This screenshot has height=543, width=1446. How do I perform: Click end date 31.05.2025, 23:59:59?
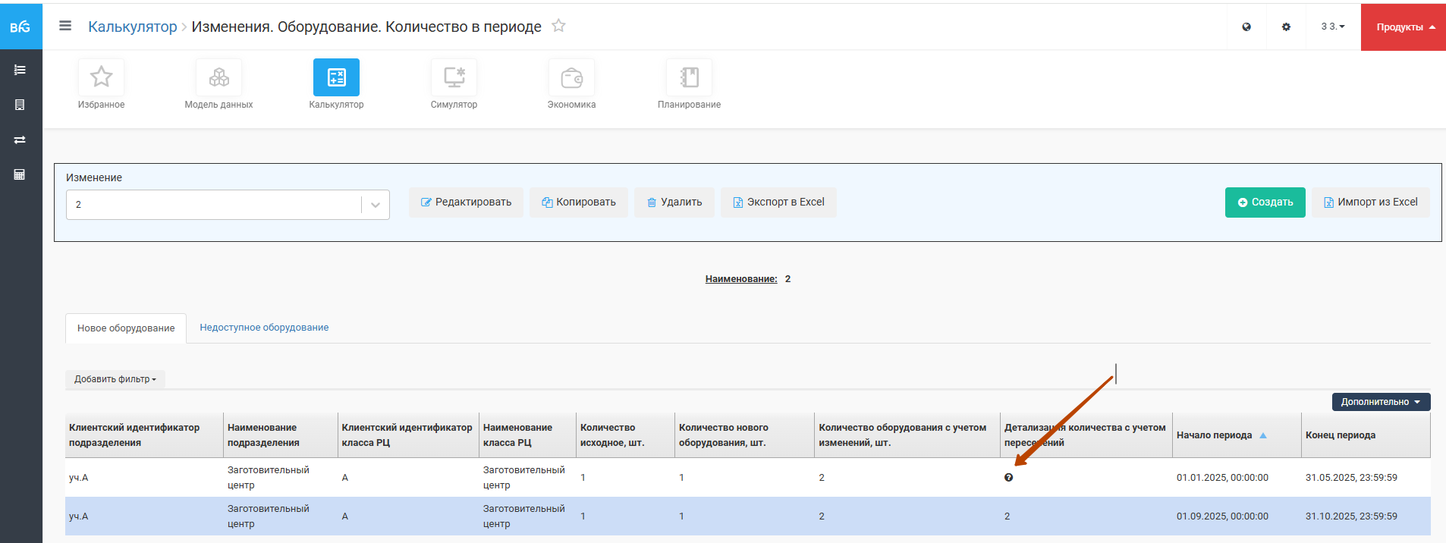pyautogui.click(x=1351, y=478)
